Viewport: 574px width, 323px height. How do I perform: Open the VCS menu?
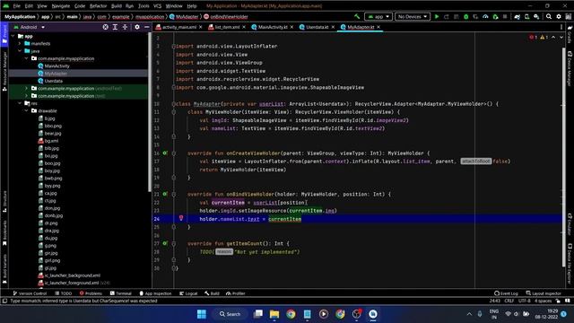pyautogui.click(x=158, y=6)
